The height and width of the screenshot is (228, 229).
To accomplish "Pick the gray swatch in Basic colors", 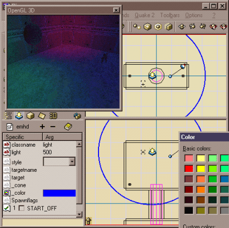I will 224,210.
